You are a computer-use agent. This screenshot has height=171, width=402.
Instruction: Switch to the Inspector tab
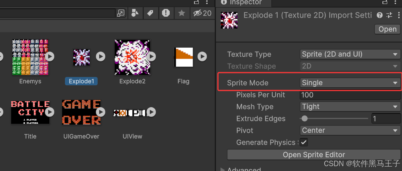pyautogui.click(x=243, y=2)
